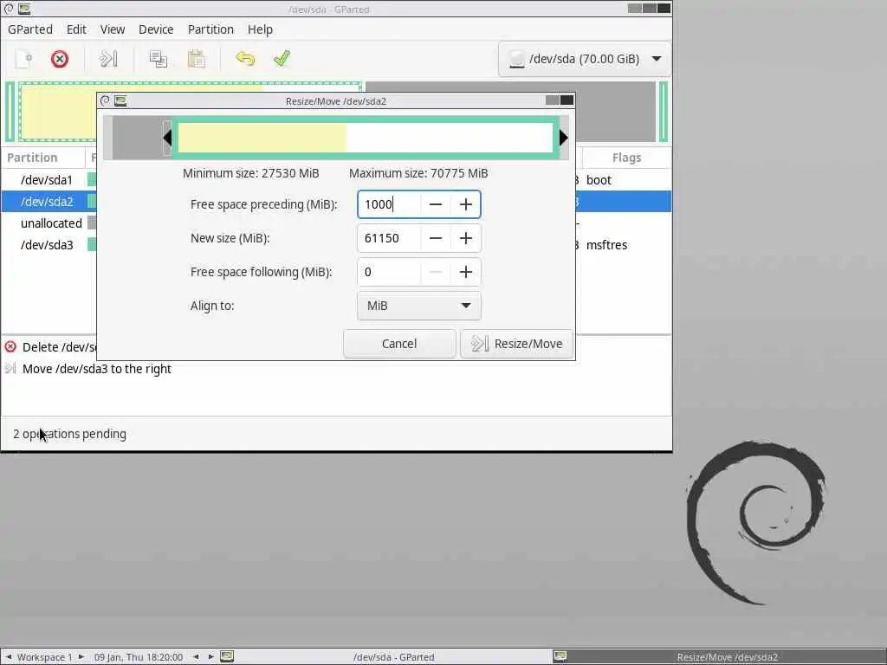The height and width of the screenshot is (665, 887).
Task: Click the Copy partition toolbar icon
Action: [158, 59]
